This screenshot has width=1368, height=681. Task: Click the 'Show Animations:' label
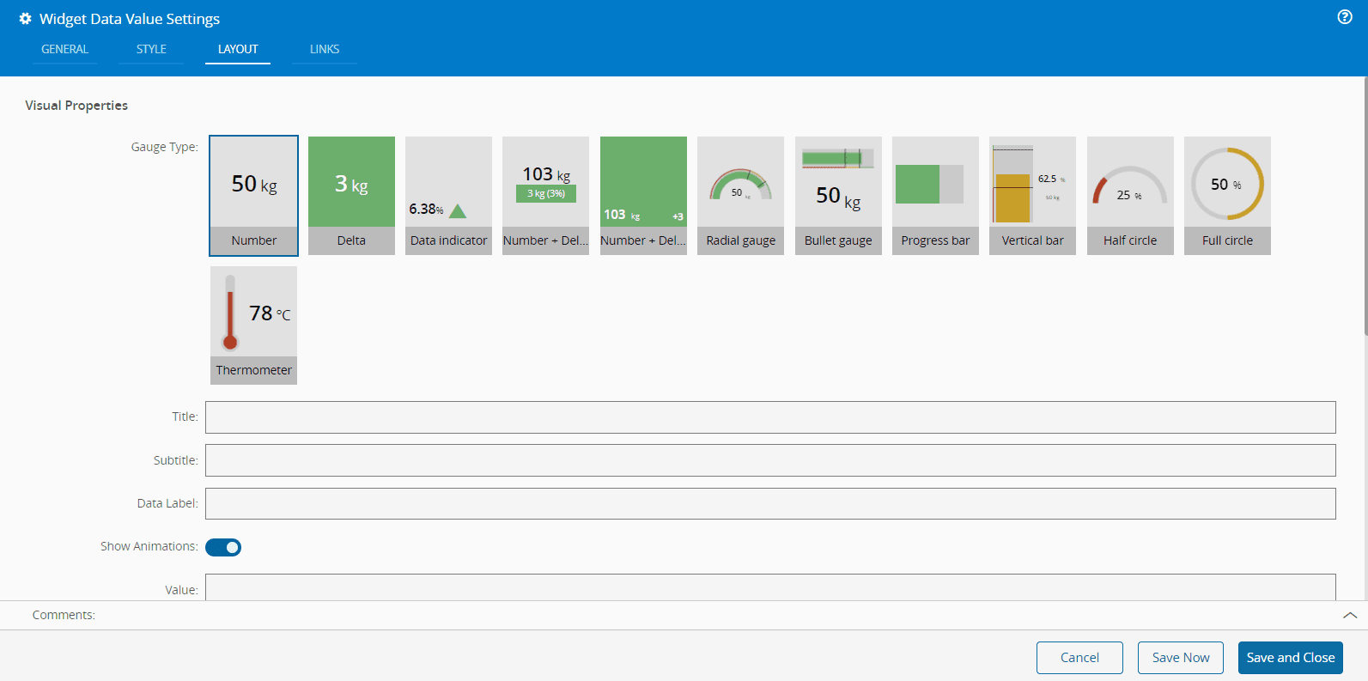[149, 546]
